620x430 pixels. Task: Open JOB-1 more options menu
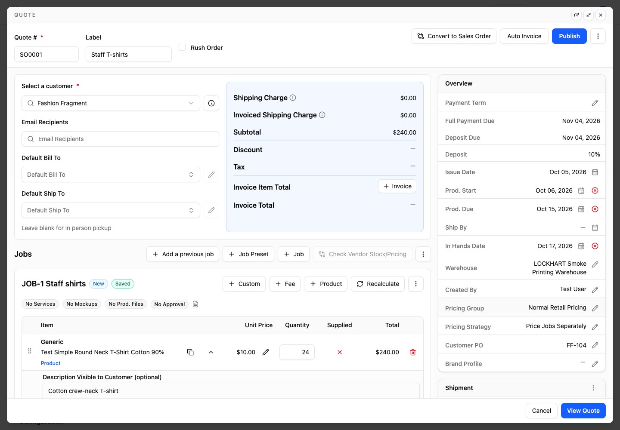point(416,284)
